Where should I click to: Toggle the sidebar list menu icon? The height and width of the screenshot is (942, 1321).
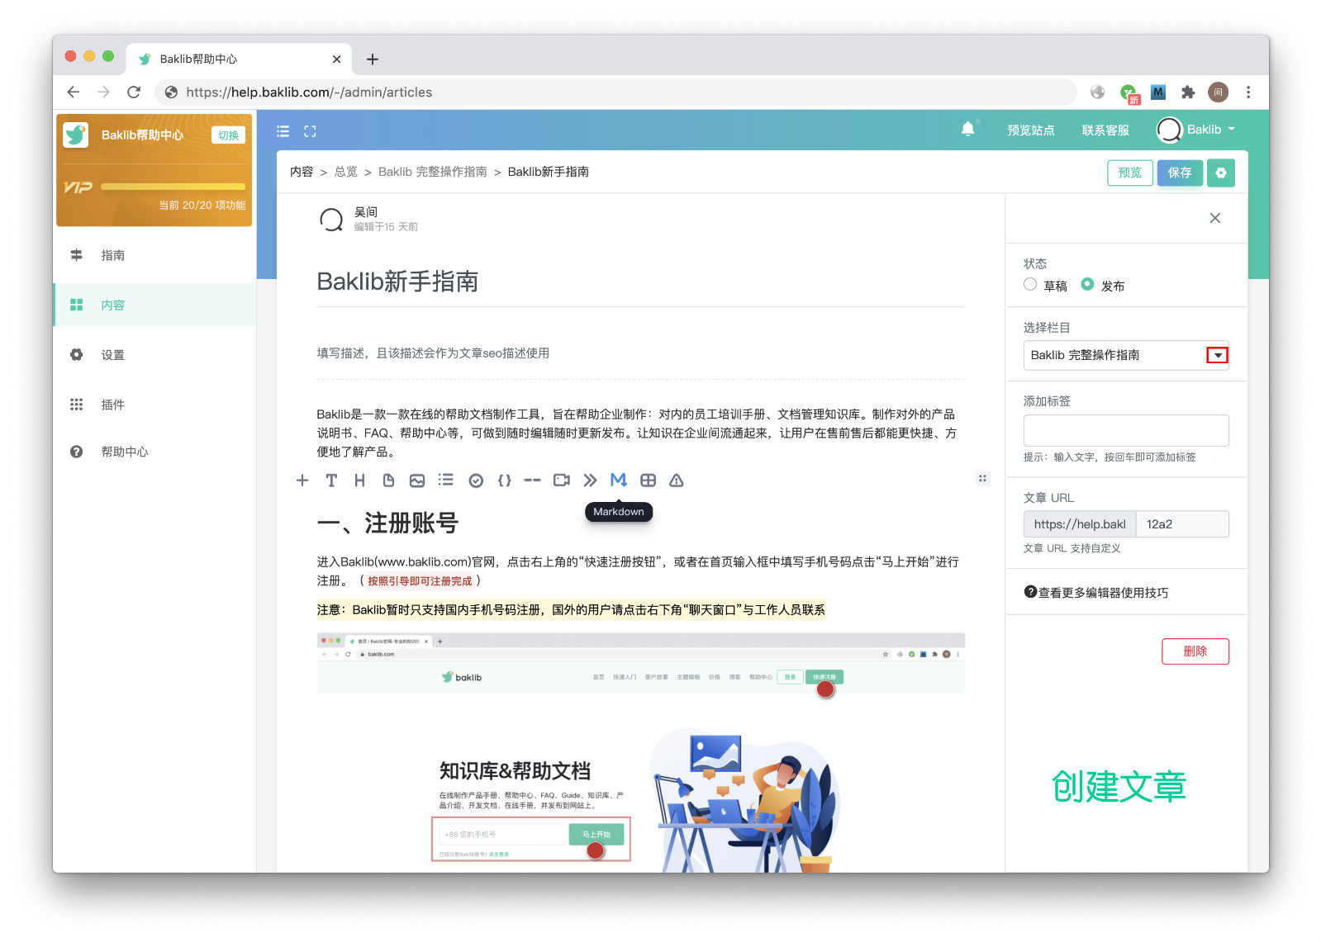click(283, 131)
